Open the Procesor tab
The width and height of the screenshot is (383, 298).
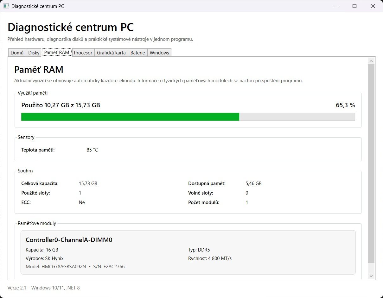pos(83,53)
